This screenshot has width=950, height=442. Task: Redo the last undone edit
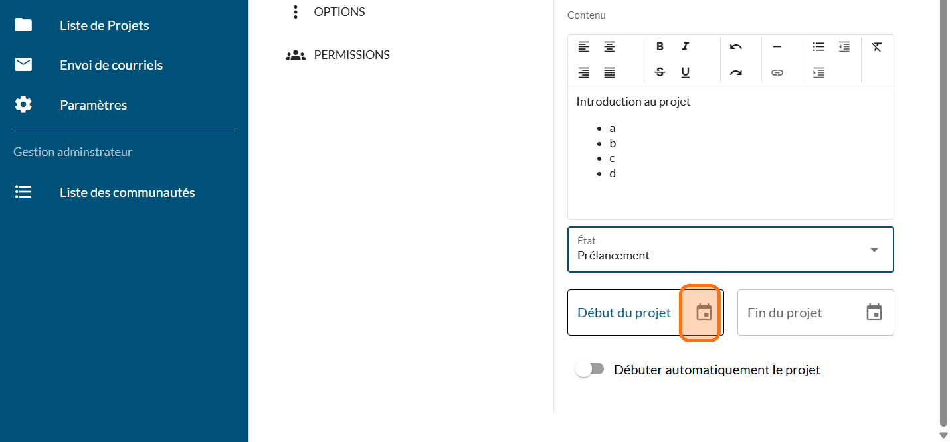[735, 72]
